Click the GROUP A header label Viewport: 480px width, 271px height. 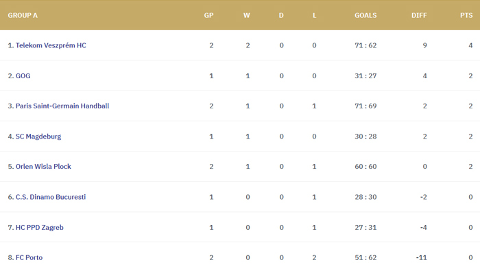coord(23,15)
